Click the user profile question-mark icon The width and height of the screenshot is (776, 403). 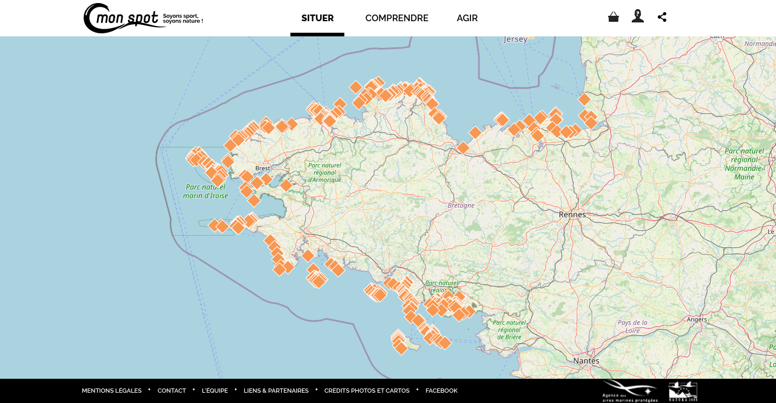click(638, 16)
